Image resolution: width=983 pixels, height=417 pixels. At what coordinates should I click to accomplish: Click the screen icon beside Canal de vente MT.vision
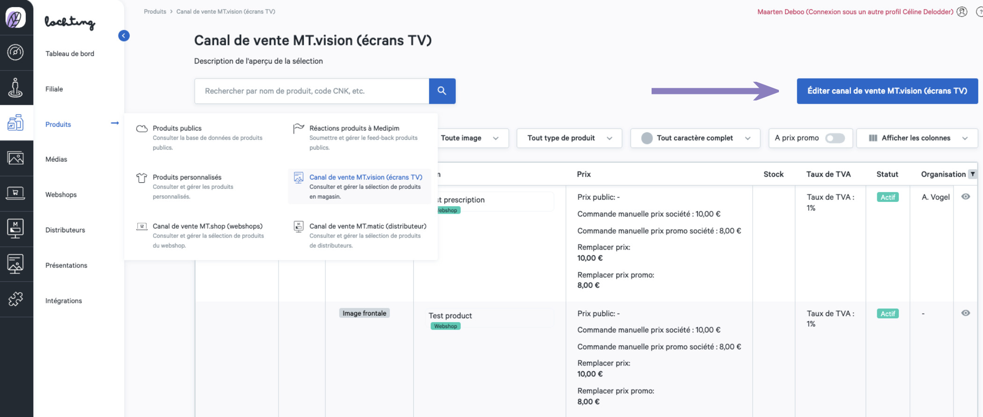(299, 178)
